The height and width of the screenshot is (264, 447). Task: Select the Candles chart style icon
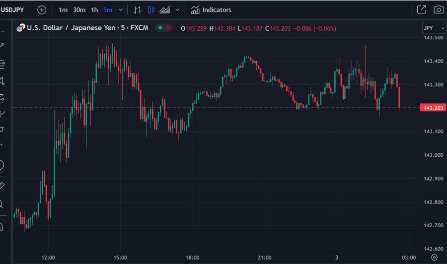pos(151,10)
